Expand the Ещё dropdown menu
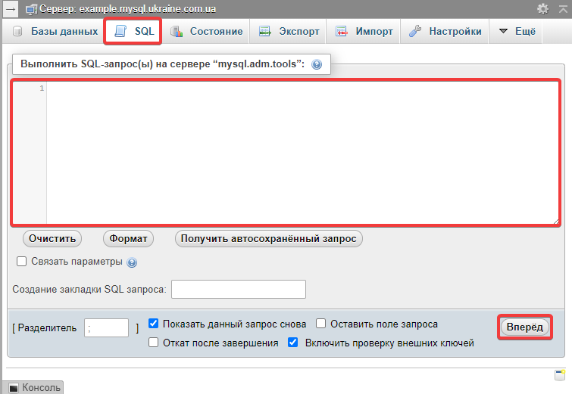The width and height of the screenshot is (572, 394). (517, 32)
